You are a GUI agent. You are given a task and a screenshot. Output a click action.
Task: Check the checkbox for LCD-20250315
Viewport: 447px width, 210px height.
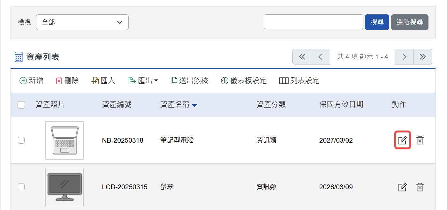[x=21, y=187]
